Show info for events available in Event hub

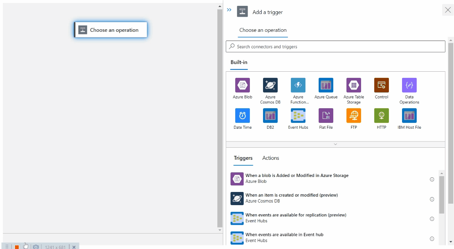point(432,239)
